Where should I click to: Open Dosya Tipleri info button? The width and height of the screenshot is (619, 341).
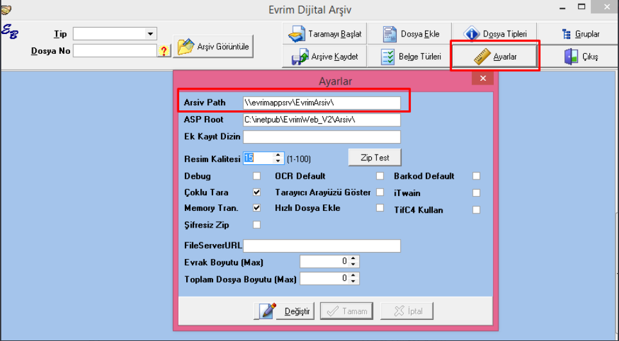[x=495, y=33]
